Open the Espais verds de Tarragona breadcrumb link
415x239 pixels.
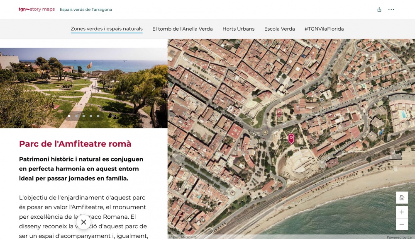(86, 9)
